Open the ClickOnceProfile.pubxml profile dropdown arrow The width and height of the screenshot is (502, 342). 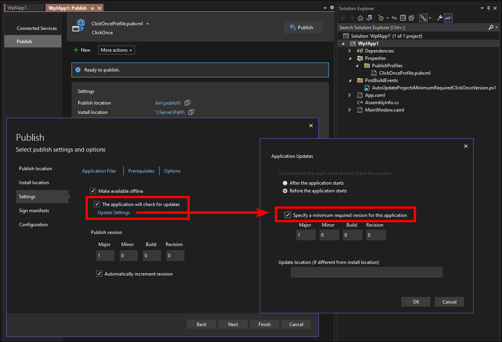click(x=148, y=24)
